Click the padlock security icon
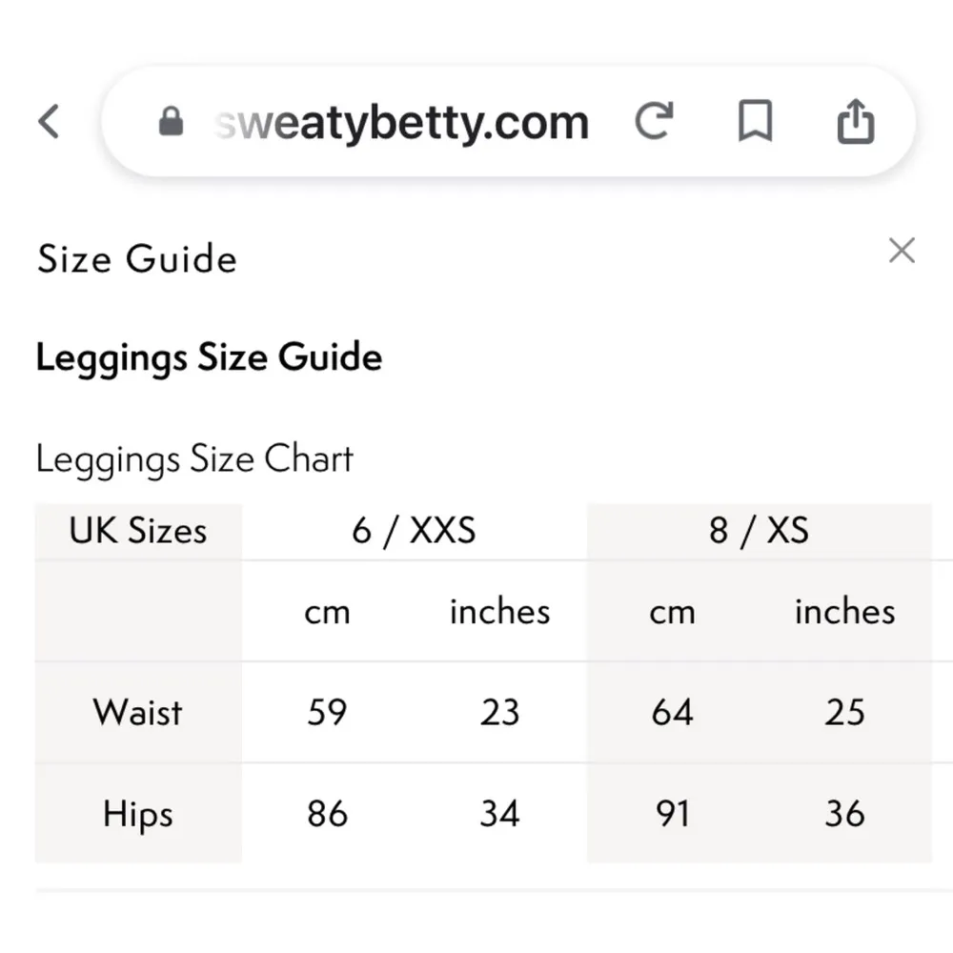 [172, 122]
